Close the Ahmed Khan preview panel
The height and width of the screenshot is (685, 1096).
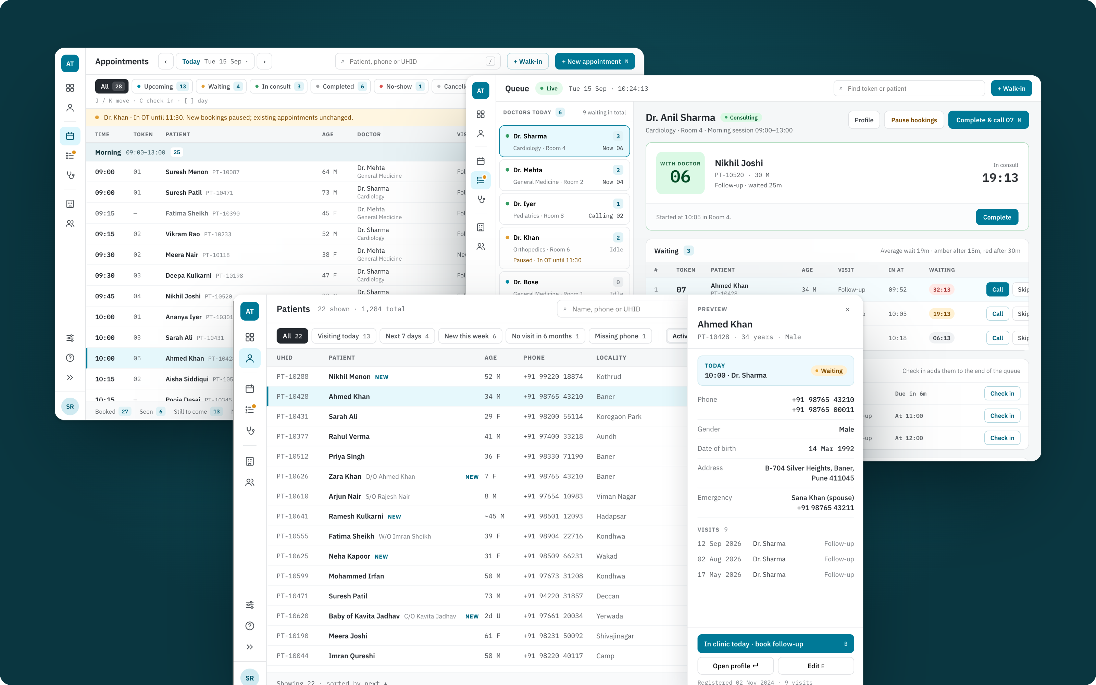coord(847,309)
